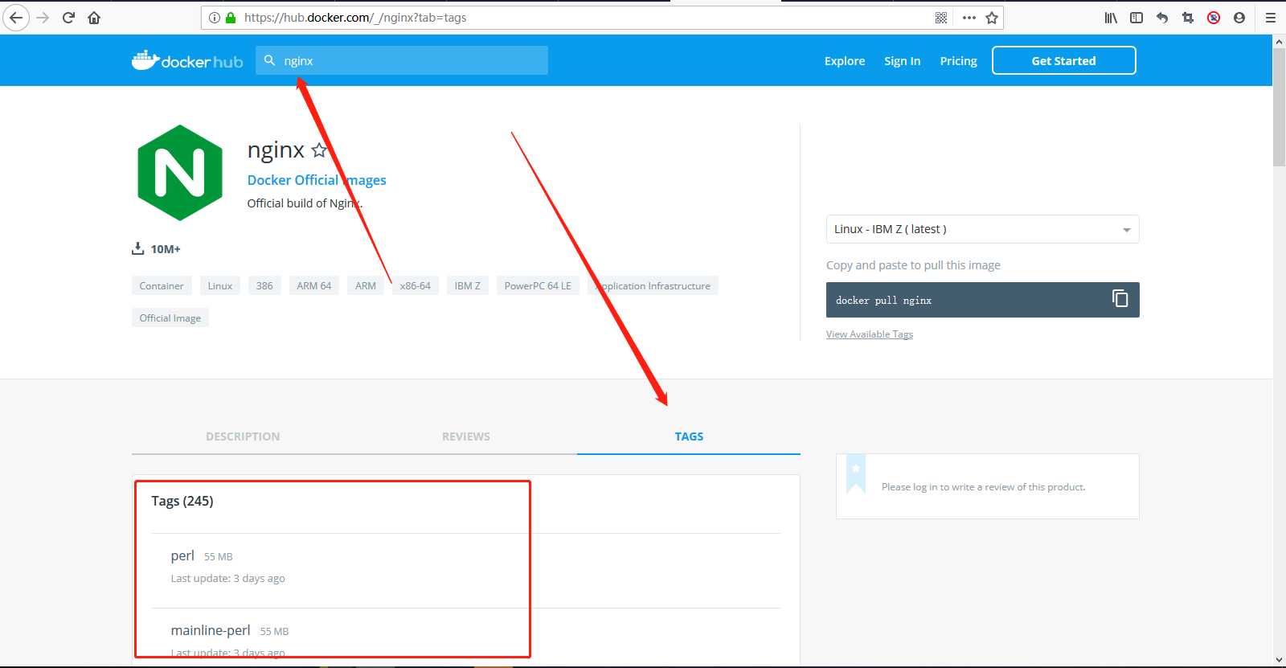Switch to the TAGS tab
This screenshot has height=668, width=1286.
click(x=689, y=436)
